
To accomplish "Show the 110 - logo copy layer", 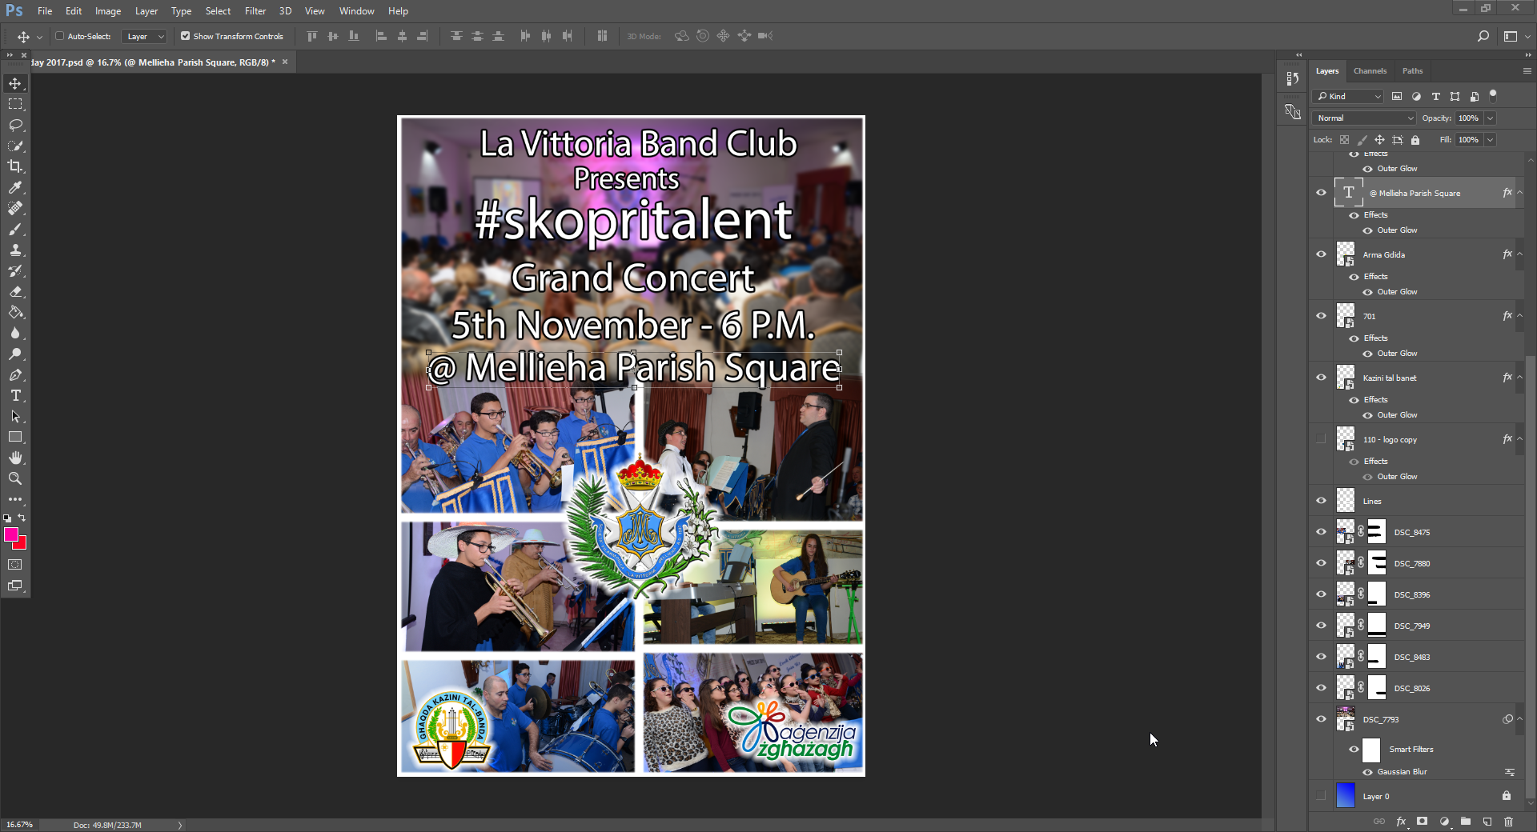I will coord(1321,439).
